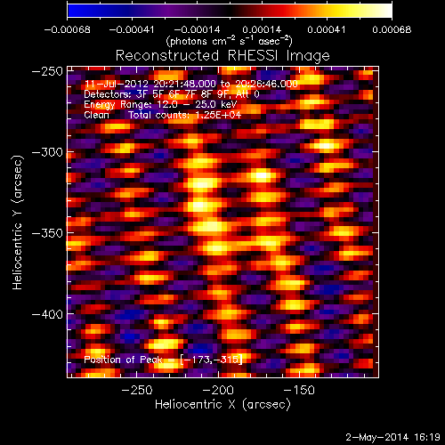445x445 pixels.
Task: Click the Total counts 1.25E+04 text
Action: click(x=185, y=115)
